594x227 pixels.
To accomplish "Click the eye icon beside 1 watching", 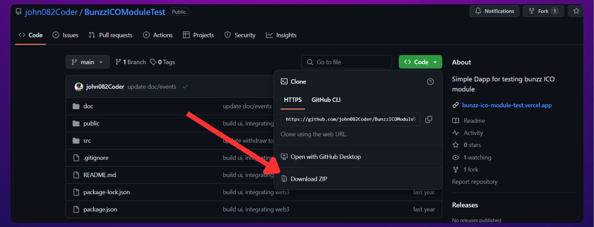I will (x=455, y=157).
